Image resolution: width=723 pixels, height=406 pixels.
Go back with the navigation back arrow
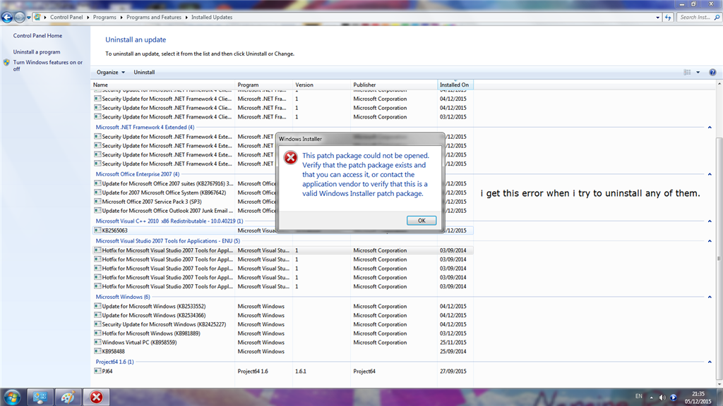(x=7, y=18)
